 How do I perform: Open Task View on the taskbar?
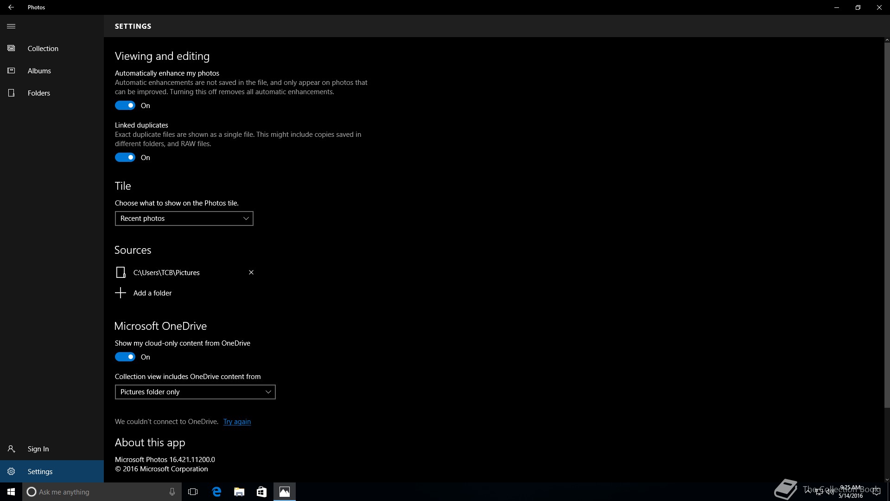click(193, 492)
